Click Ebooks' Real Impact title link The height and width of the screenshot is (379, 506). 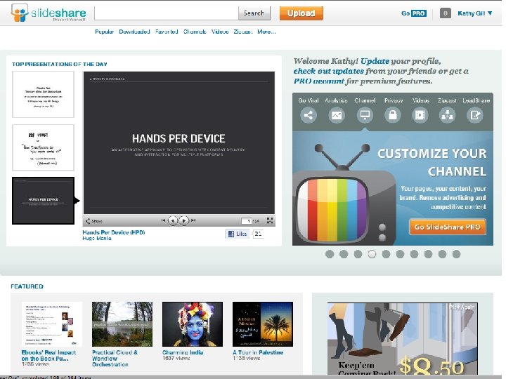click(x=48, y=355)
